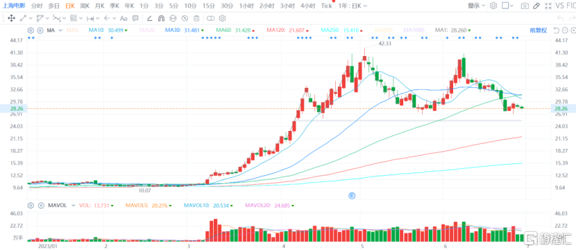The height and width of the screenshot is (250, 576).
Task: Click the E event marker on chart
Action: click(352, 196)
